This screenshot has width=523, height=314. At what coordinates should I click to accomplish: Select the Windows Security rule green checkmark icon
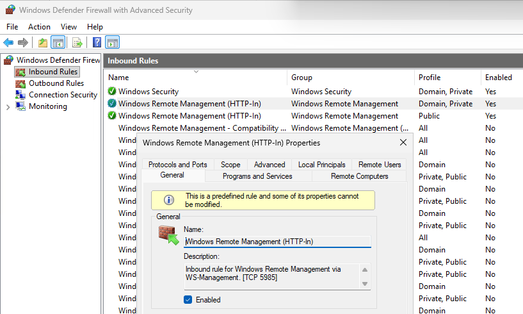tap(112, 91)
